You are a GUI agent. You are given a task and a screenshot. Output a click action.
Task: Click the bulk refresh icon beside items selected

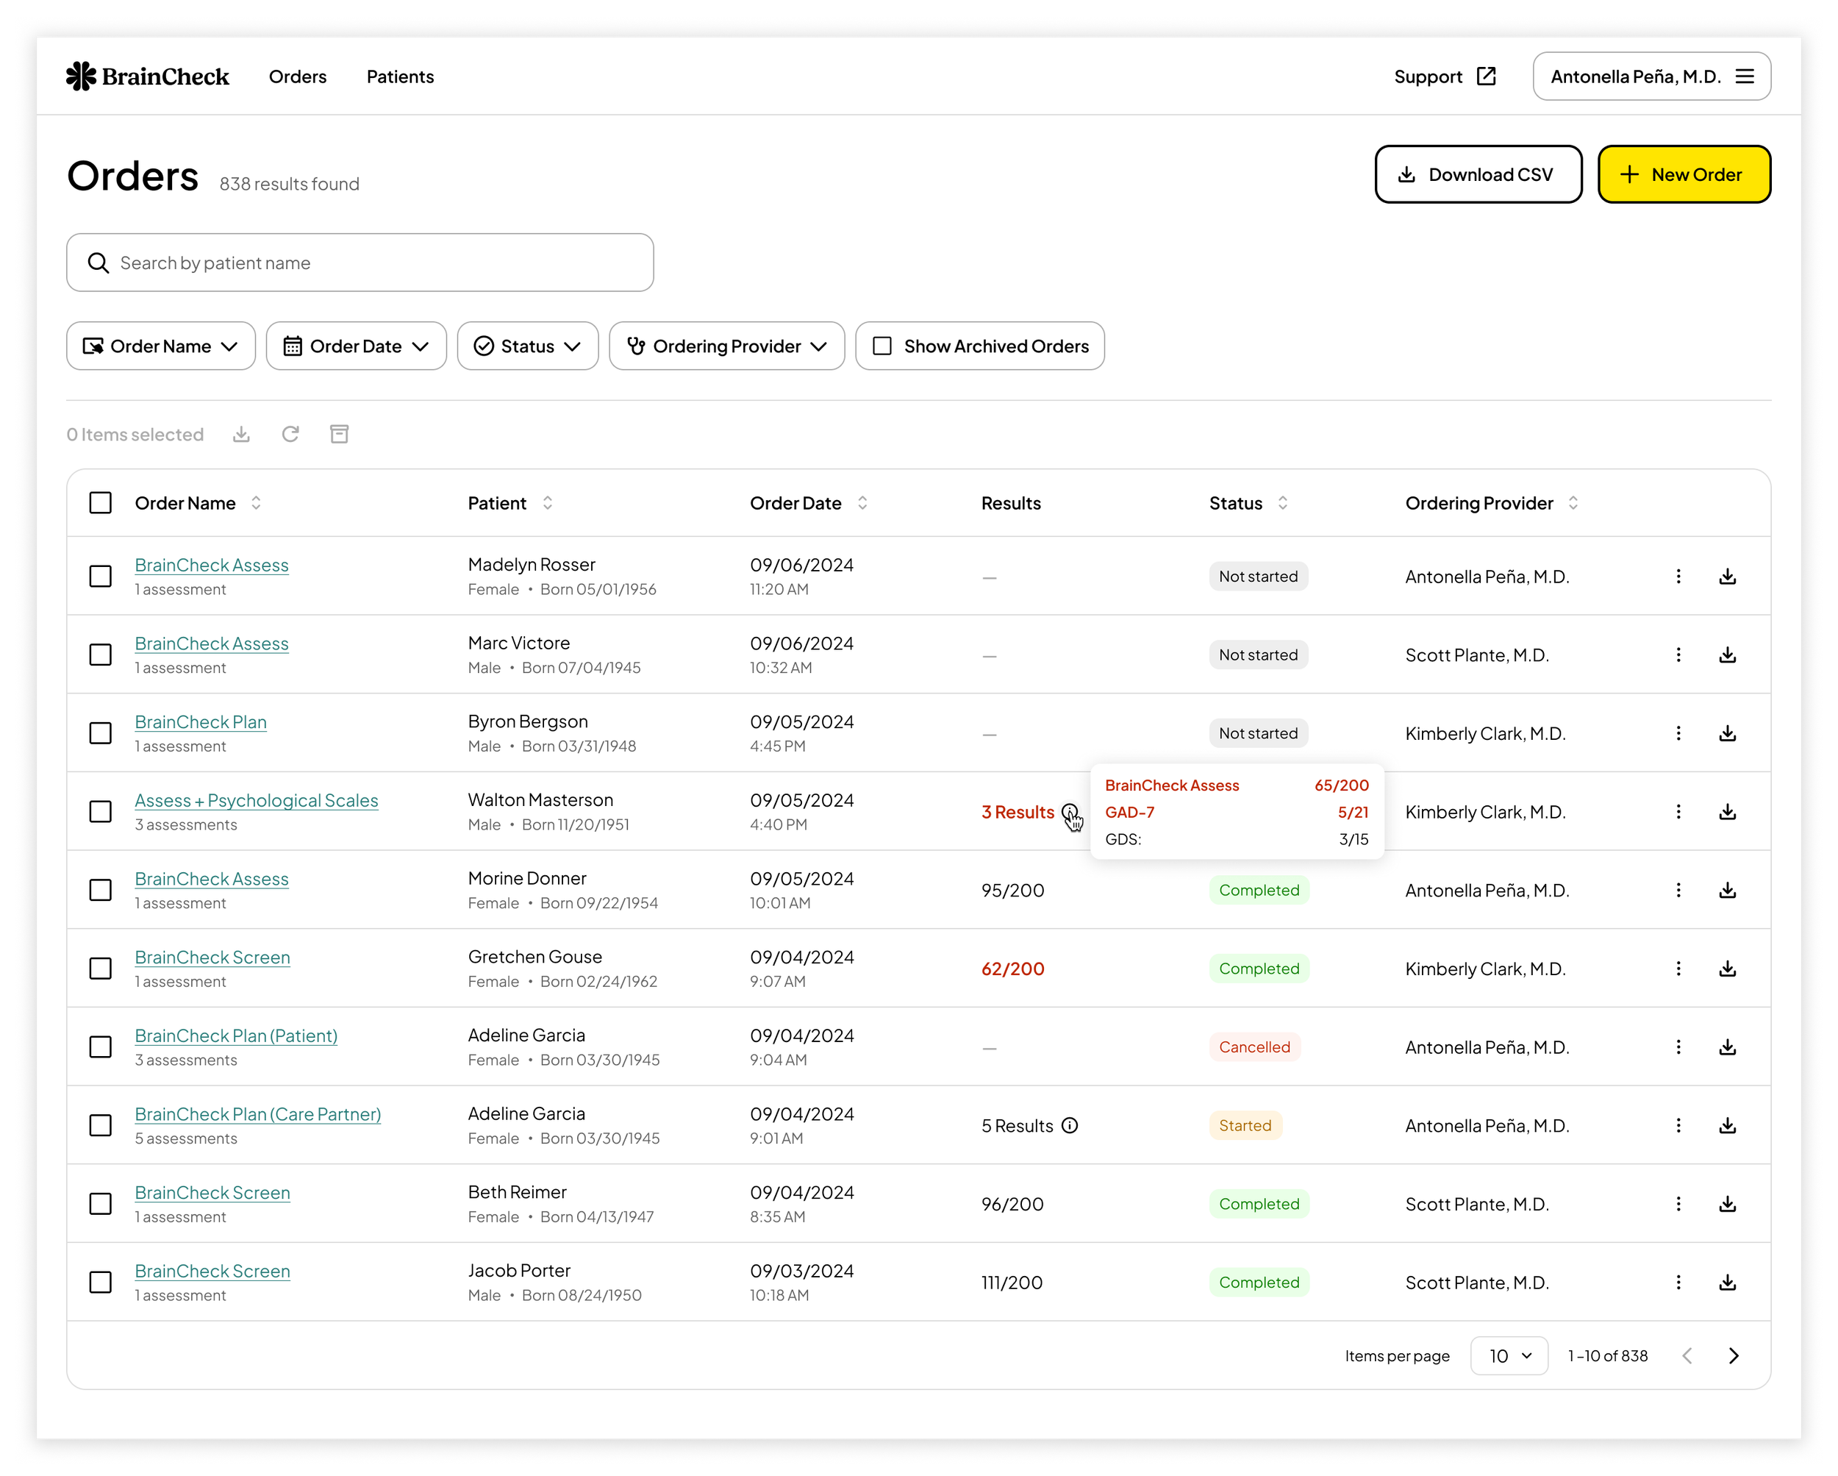290,434
